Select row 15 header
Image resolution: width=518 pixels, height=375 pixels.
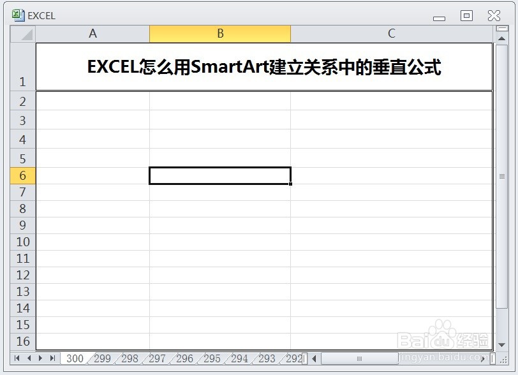pyautogui.click(x=22, y=325)
